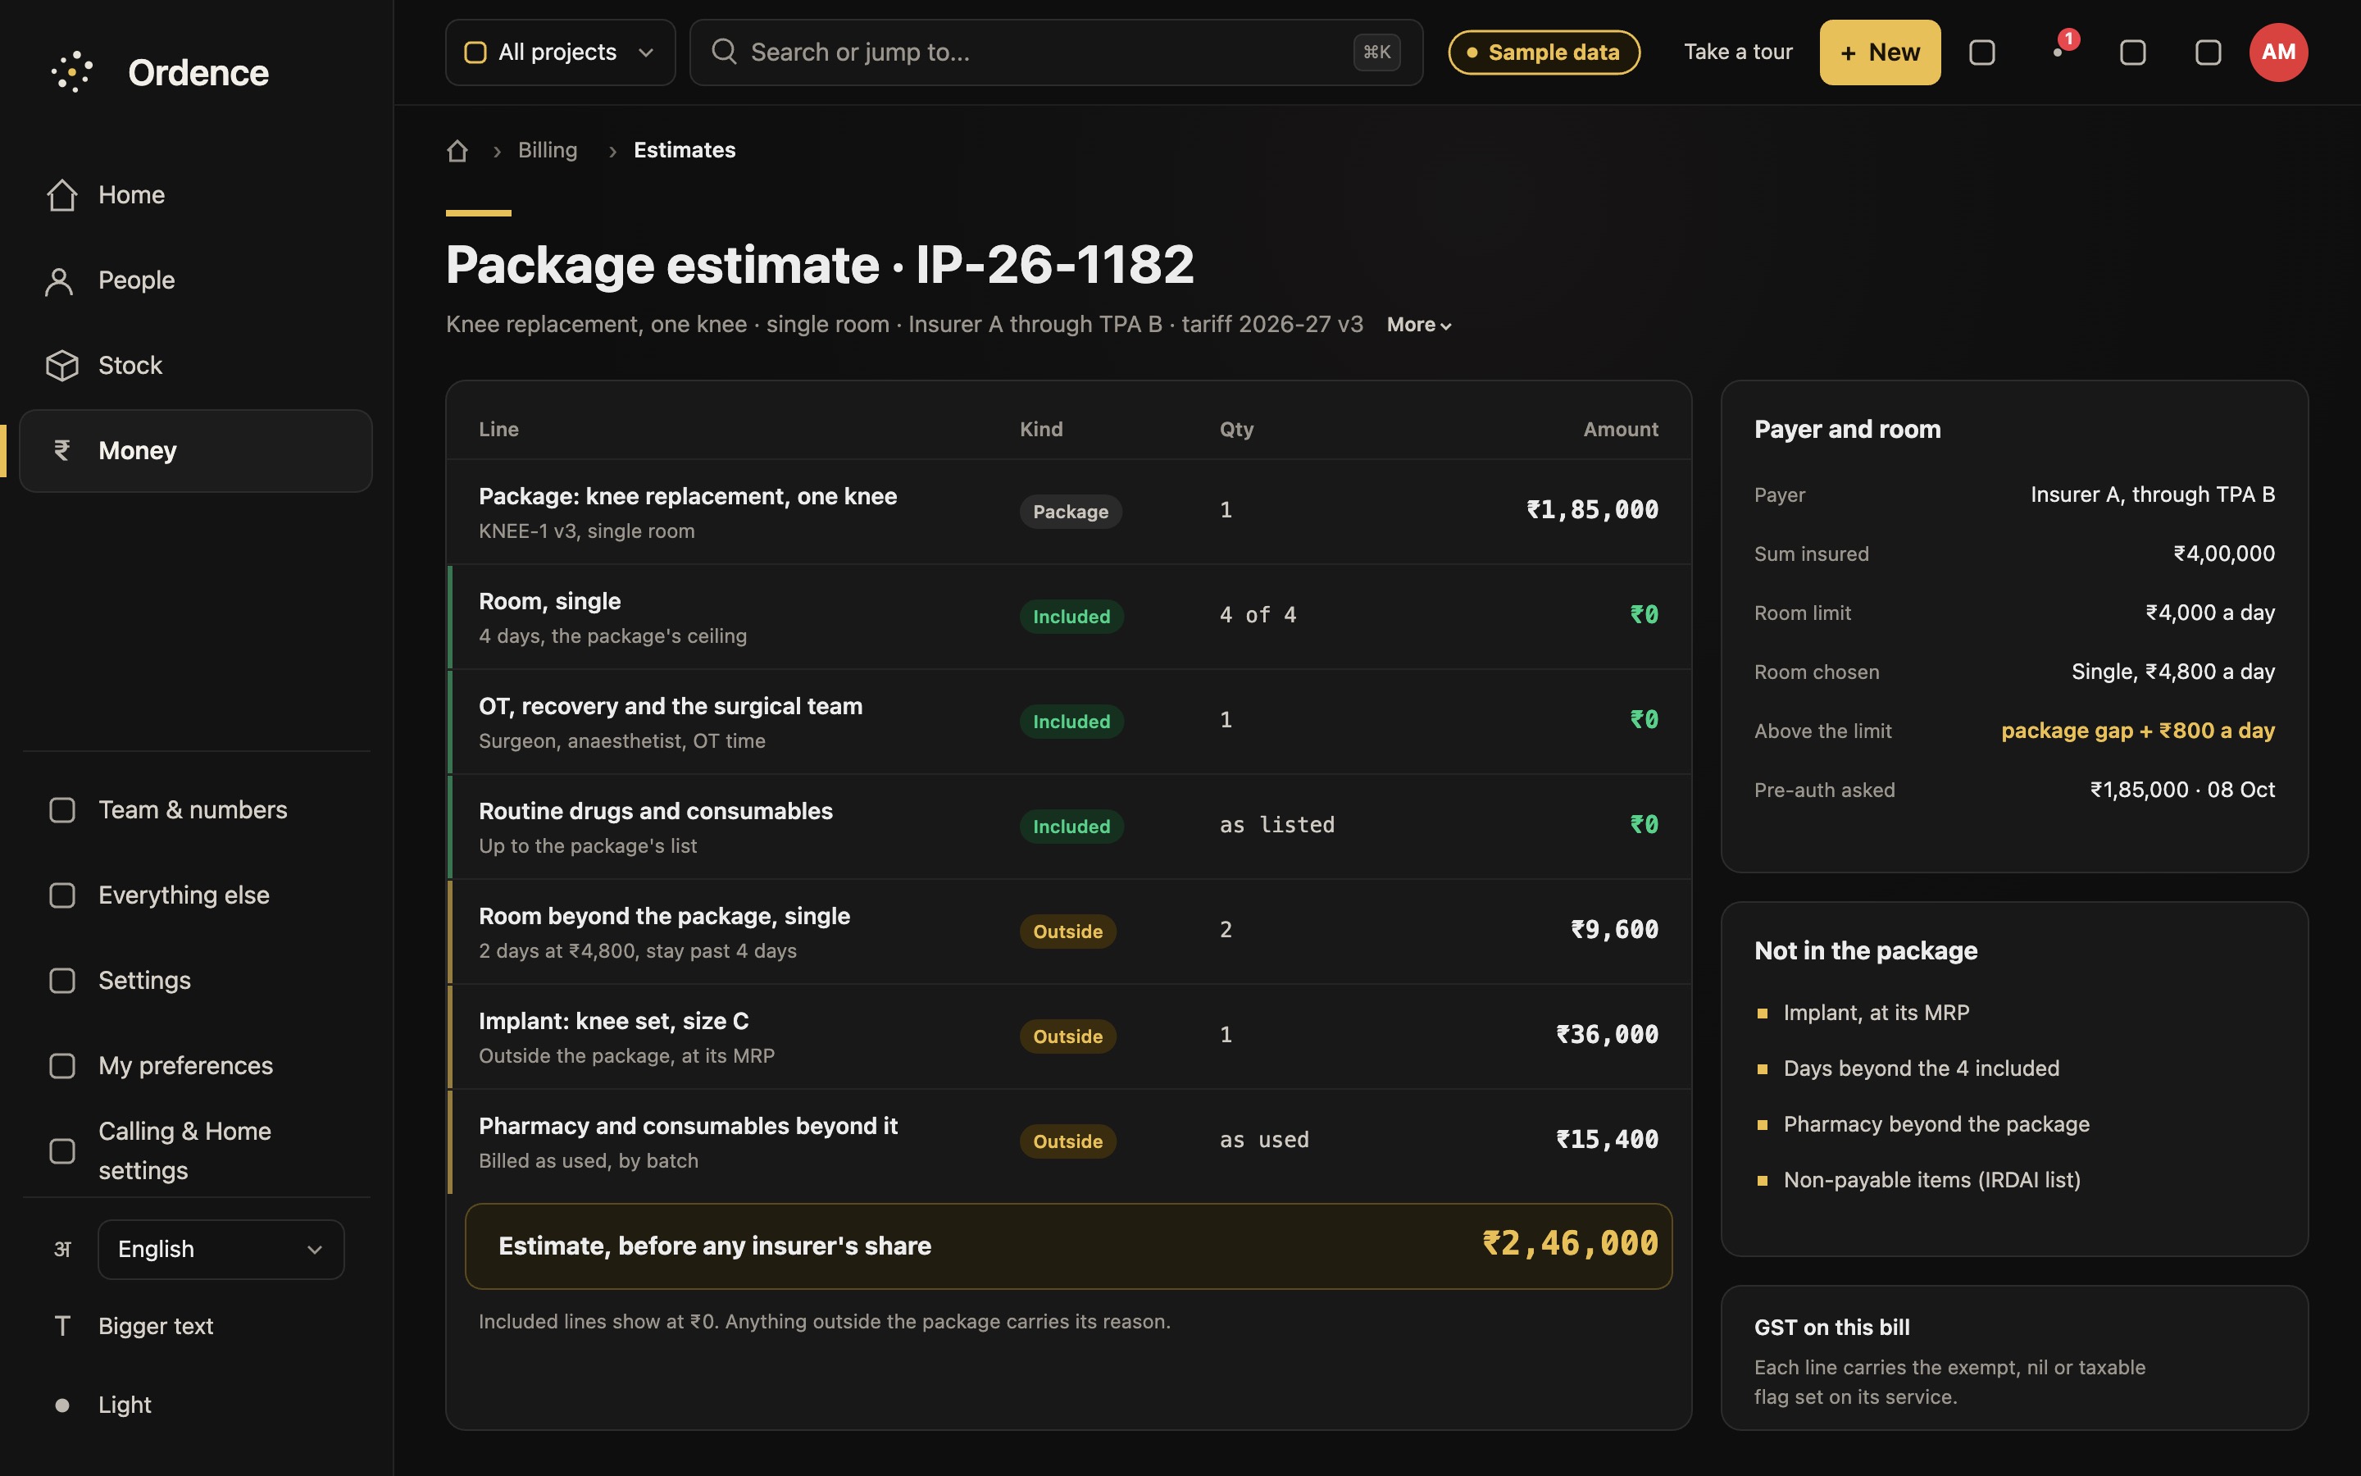The height and width of the screenshot is (1476, 2361).
Task: Click the New button
Action: point(1879,52)
